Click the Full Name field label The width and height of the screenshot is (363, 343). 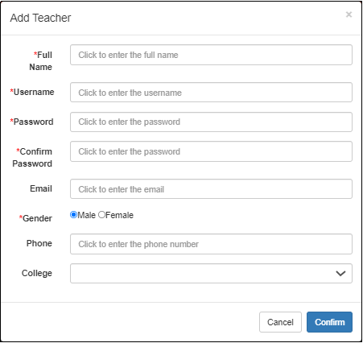[41, 61]
